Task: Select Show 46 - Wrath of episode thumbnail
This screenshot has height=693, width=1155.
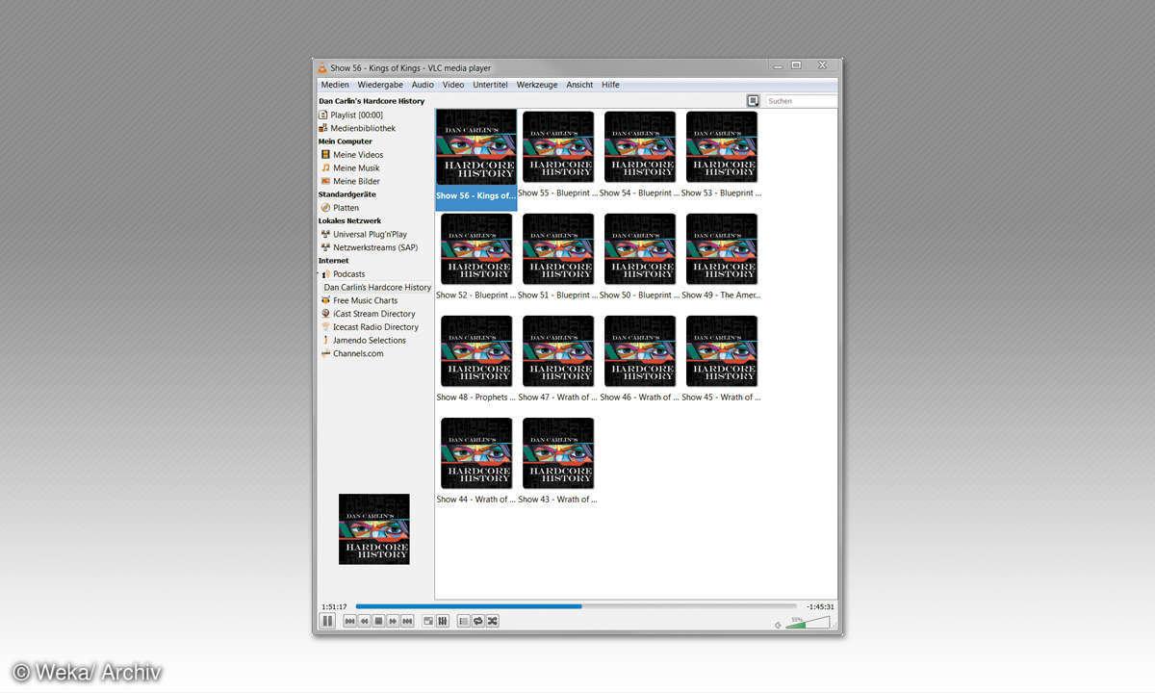Action: tap(640, 351)
